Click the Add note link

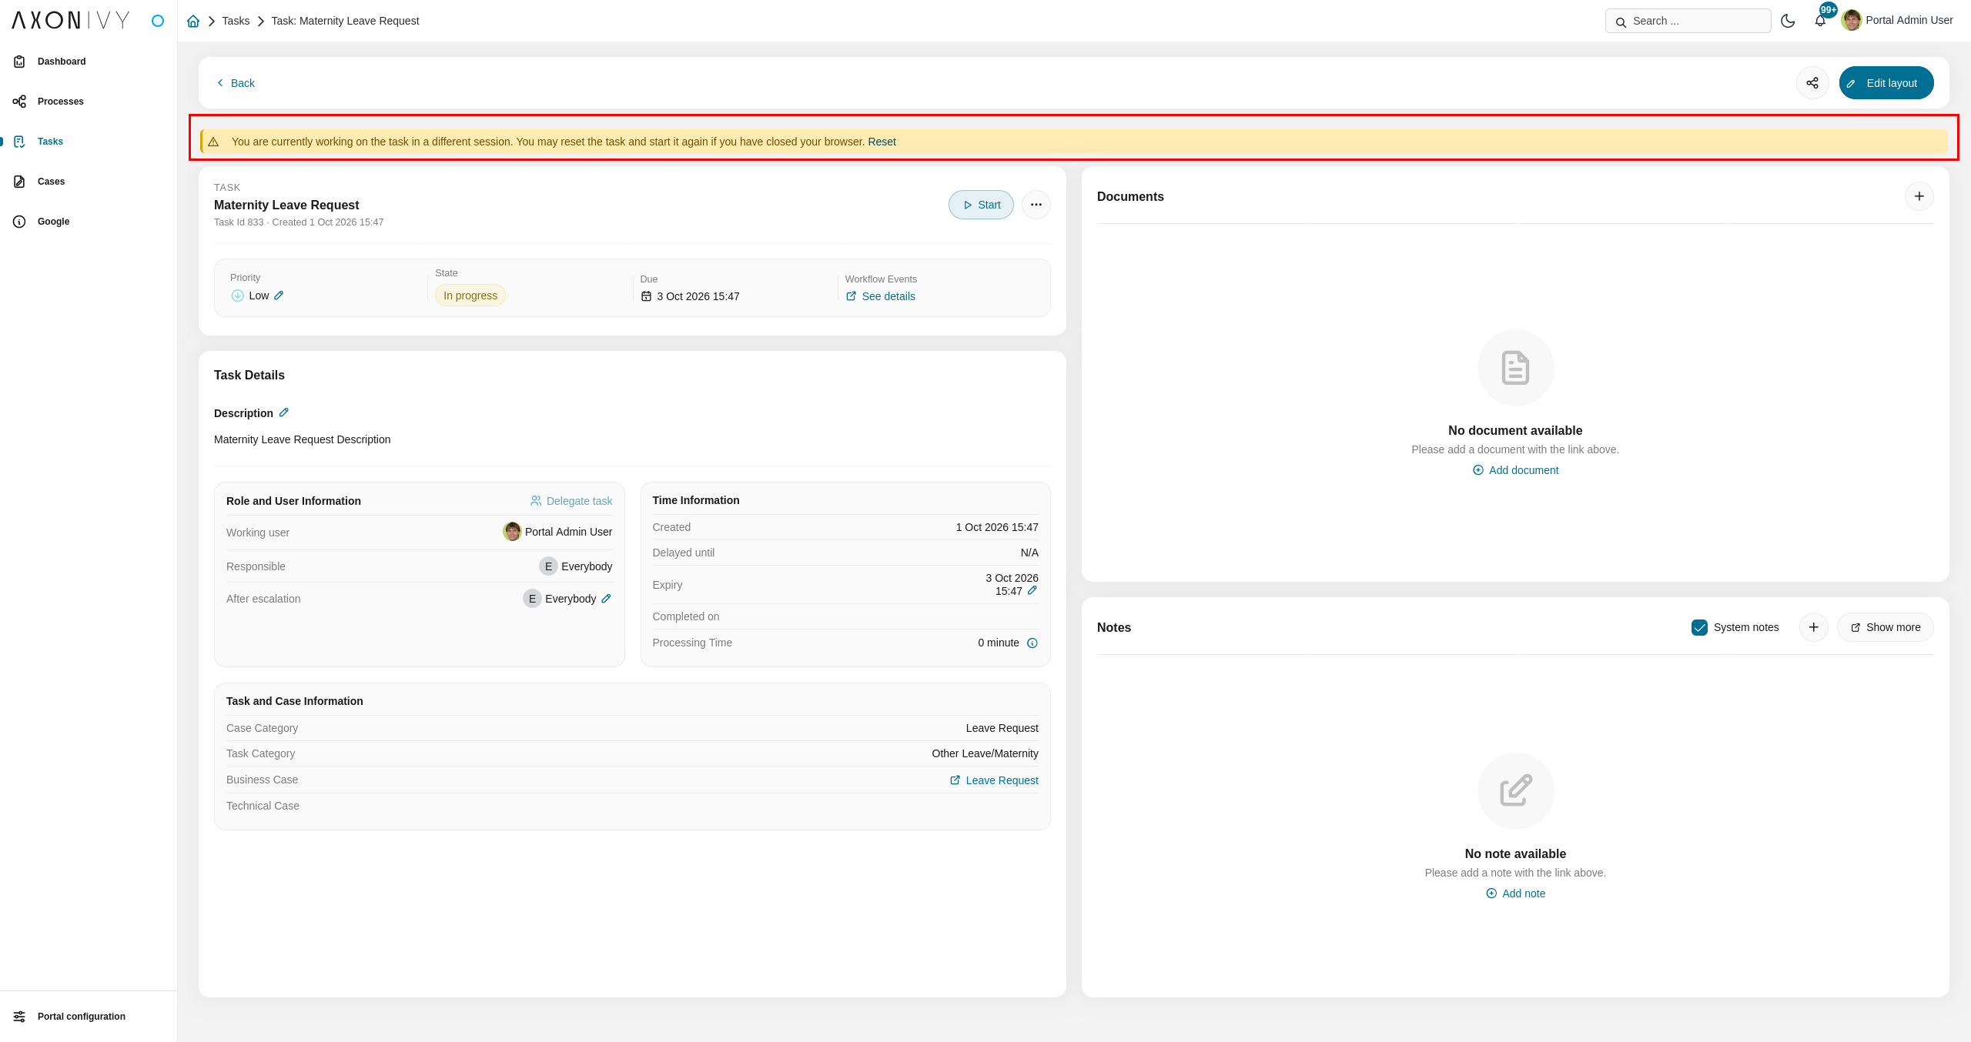point(1515,893)
